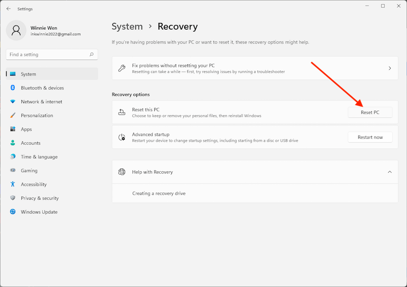Click the Windows Update icon in sidebar
This screenshot has height=287, width=407.
(x=13, y=212)
